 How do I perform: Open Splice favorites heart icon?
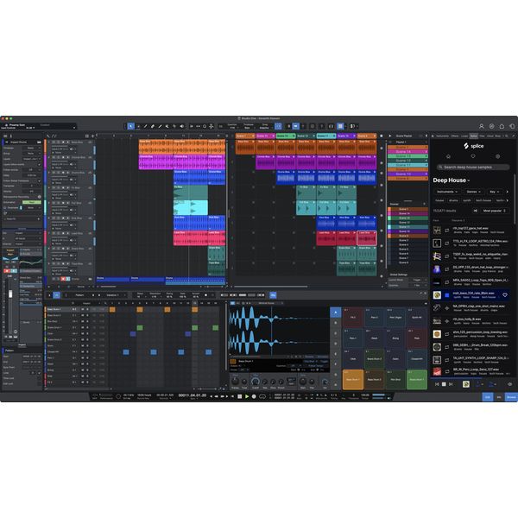(x=471, y=155)
